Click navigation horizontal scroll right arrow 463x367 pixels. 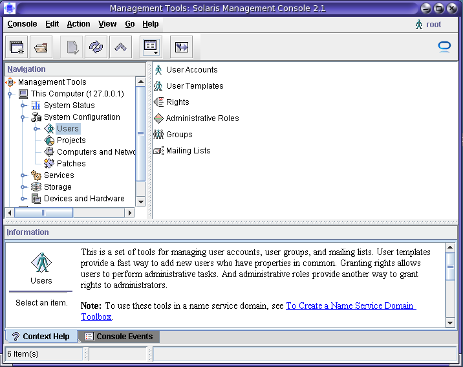pyautogui.click(x=129, y=212)
